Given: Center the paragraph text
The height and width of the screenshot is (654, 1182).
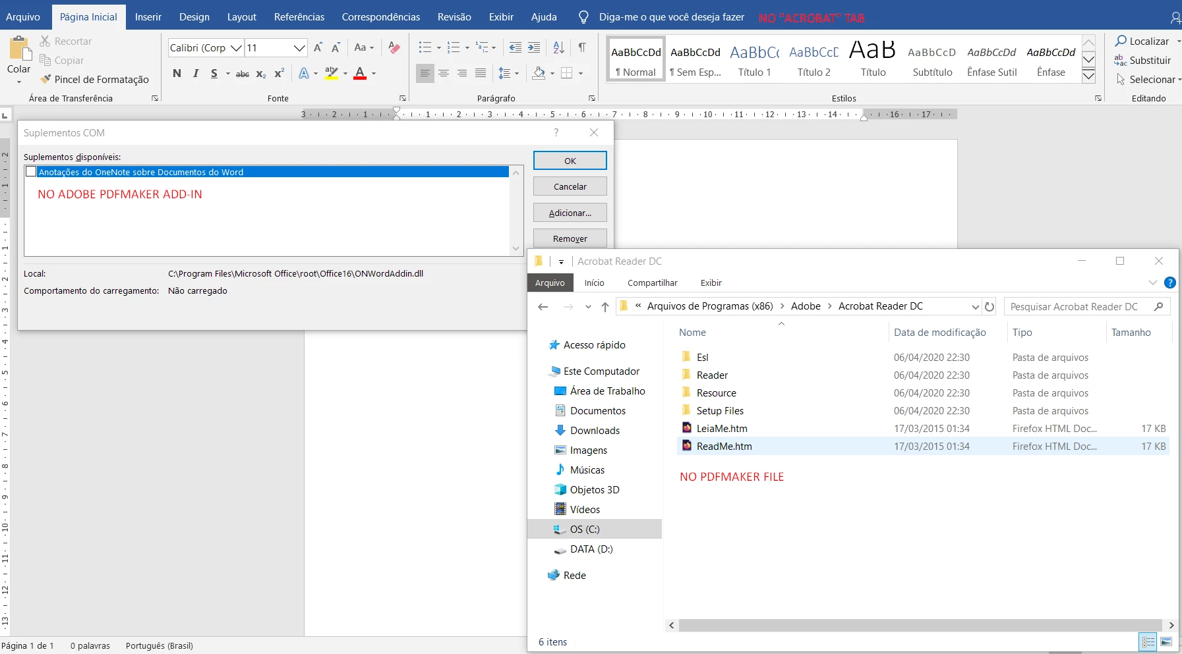Looking at the screenshot, I should click(444, 73).
